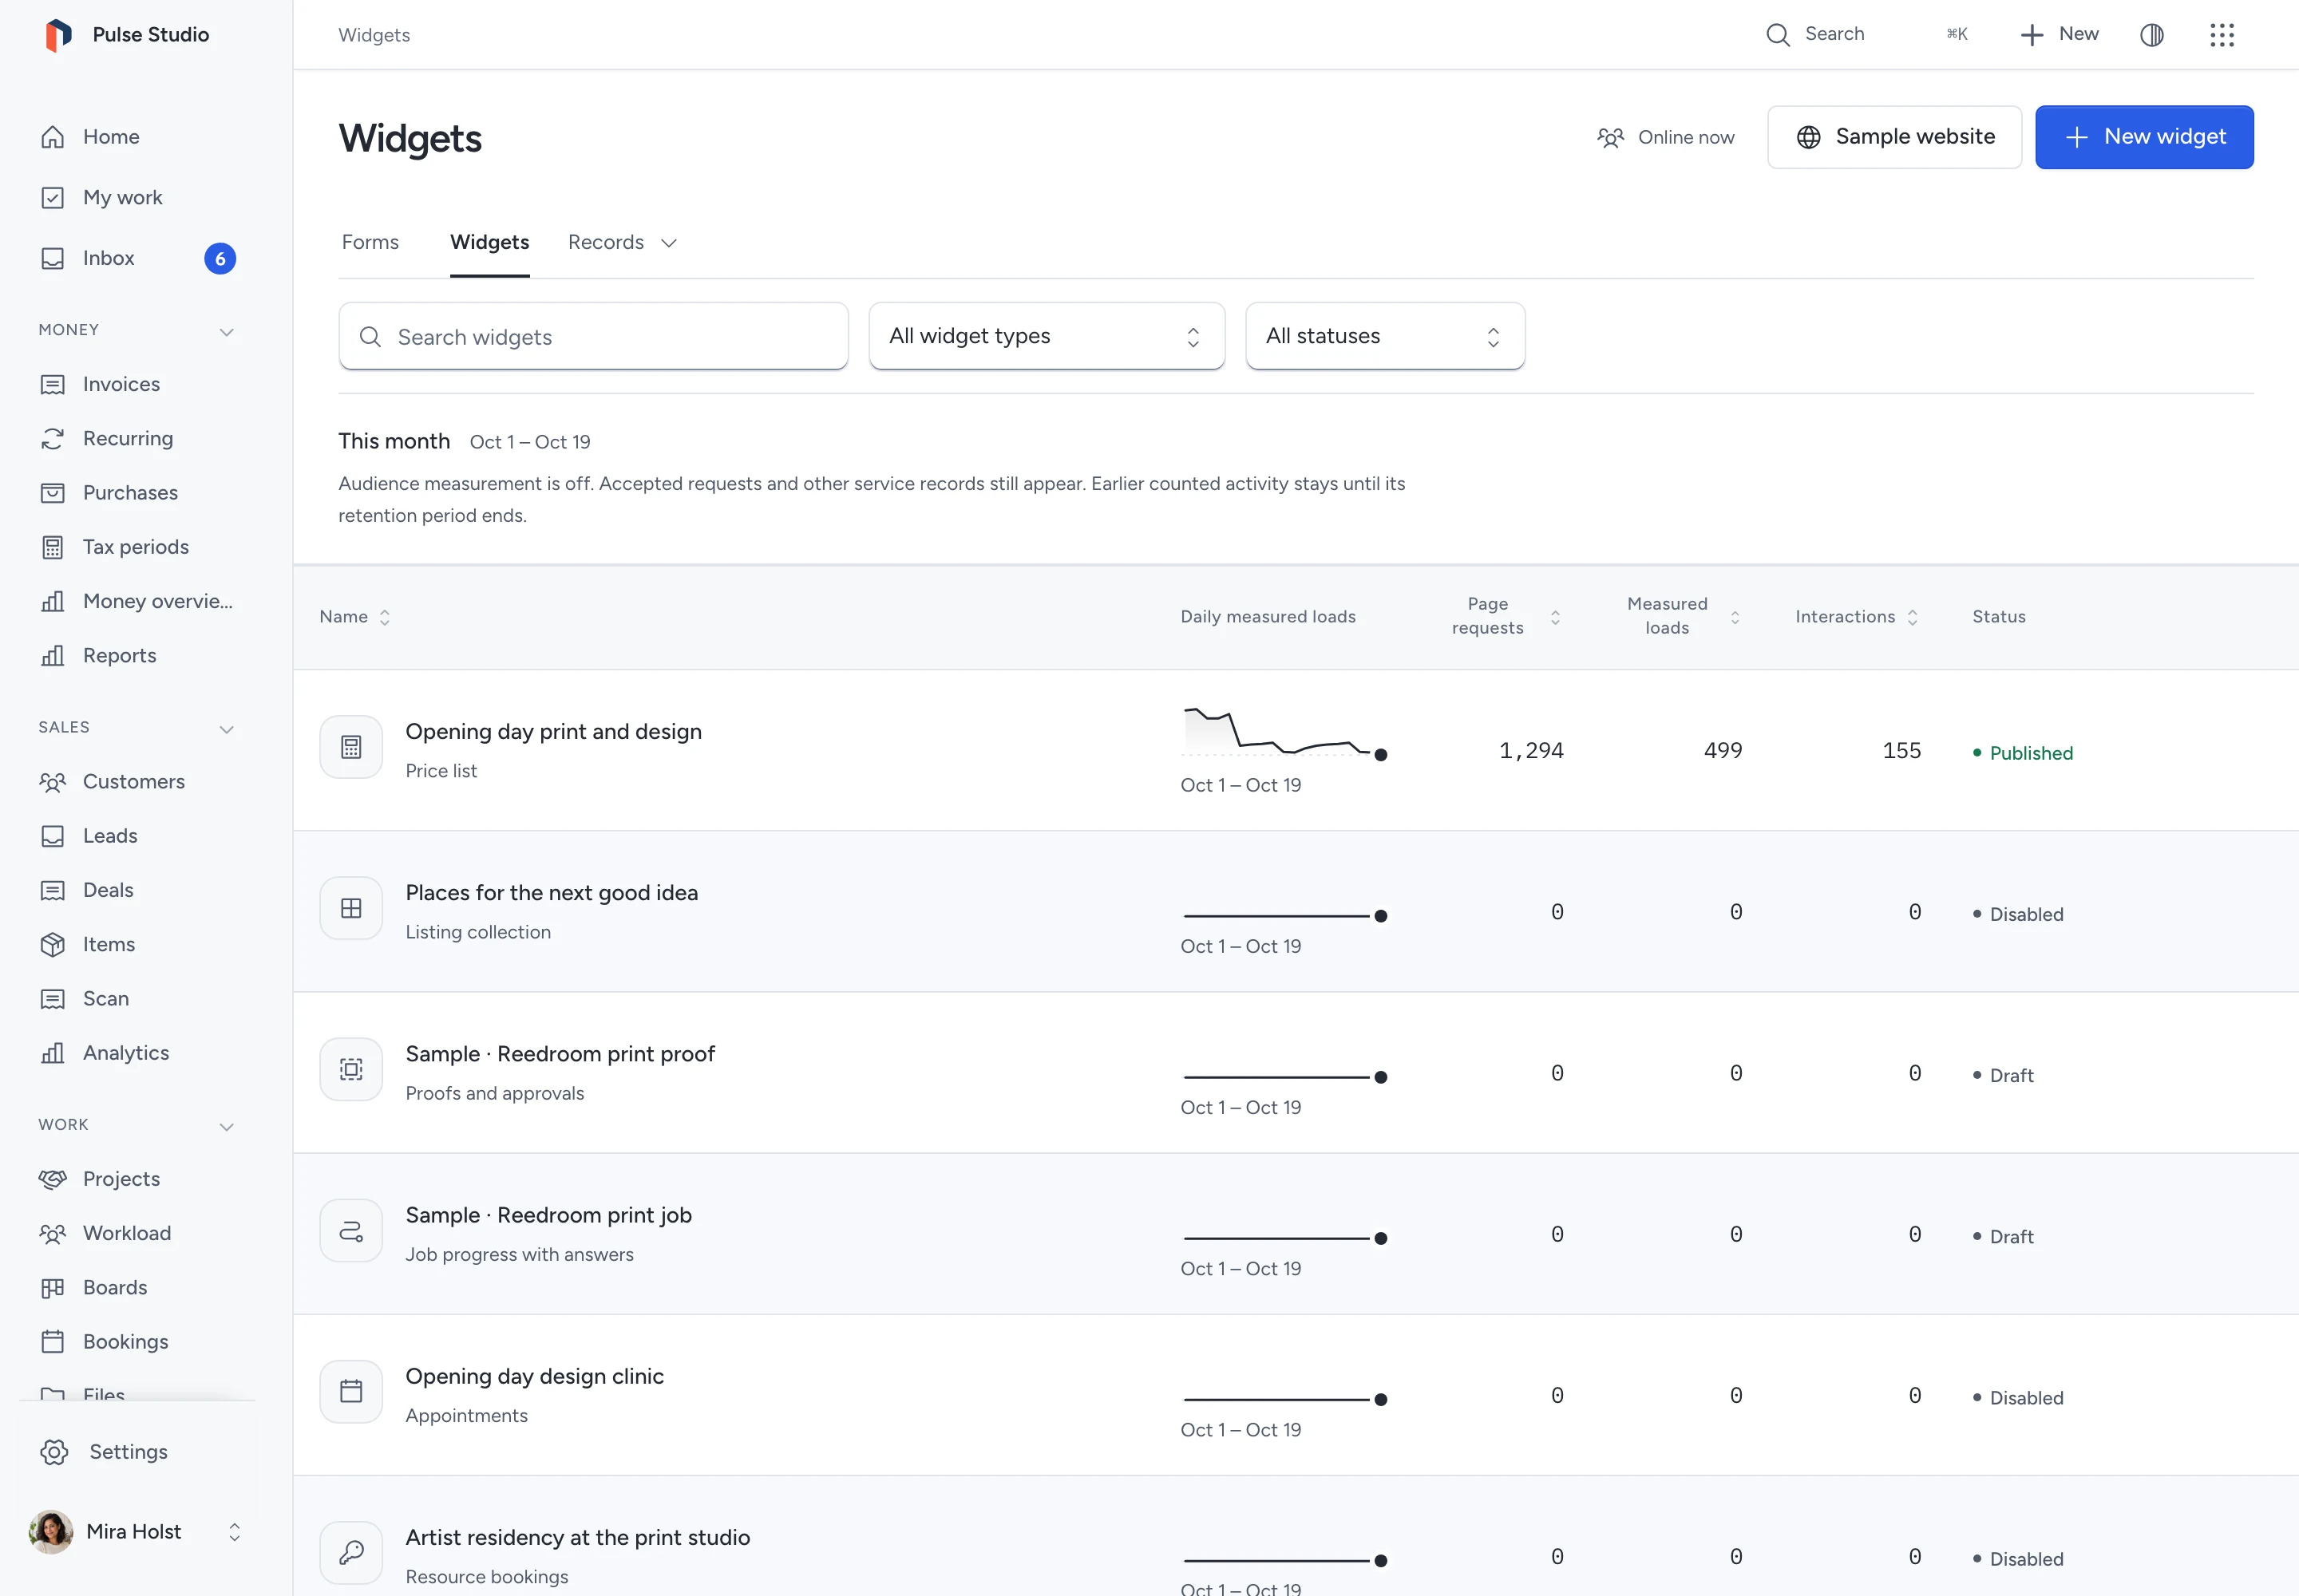The image size is (2299, 1596).
Task: Click the Job progress widget icon
Action: click(x=351, y=1230)
